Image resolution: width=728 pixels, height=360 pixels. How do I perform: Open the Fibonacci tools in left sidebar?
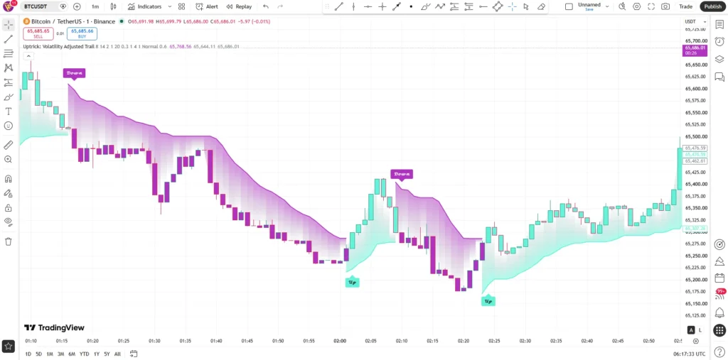coord(9,54)
